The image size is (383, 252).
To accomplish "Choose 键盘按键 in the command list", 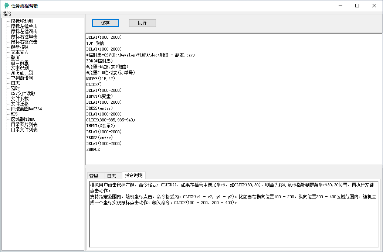I will [x=20, y=47].
